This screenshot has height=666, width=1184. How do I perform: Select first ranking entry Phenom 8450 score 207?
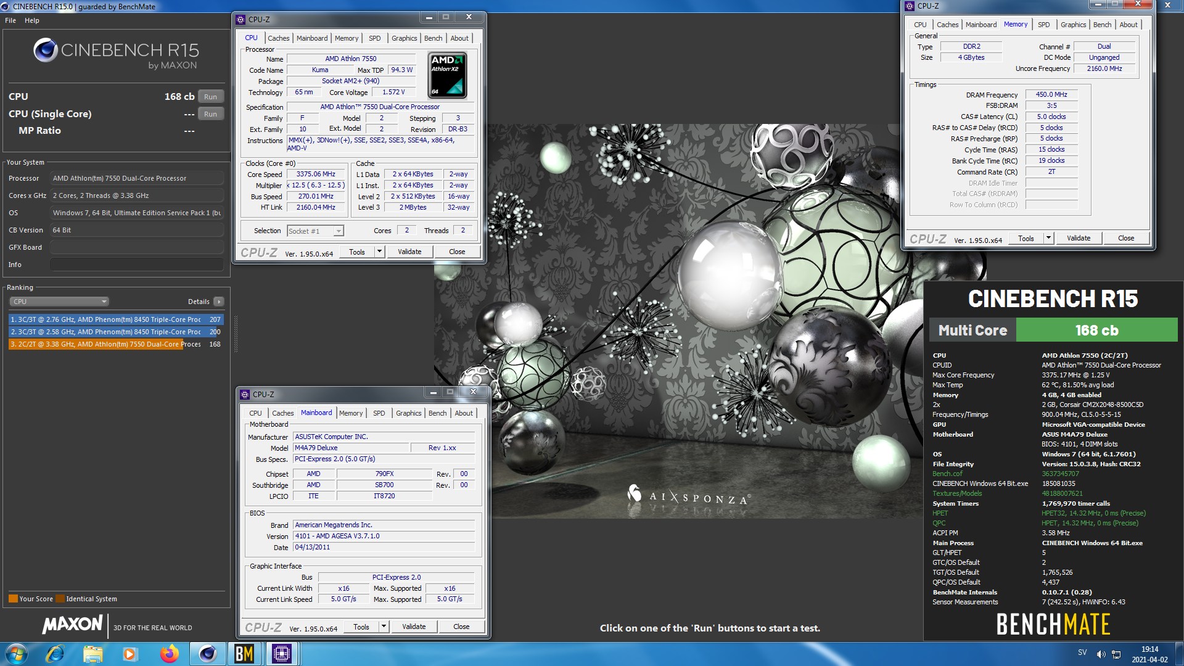[116, 319]
